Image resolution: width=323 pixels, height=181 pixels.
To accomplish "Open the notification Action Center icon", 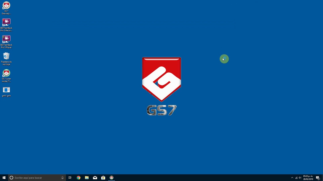I will (x=318, y=178).
